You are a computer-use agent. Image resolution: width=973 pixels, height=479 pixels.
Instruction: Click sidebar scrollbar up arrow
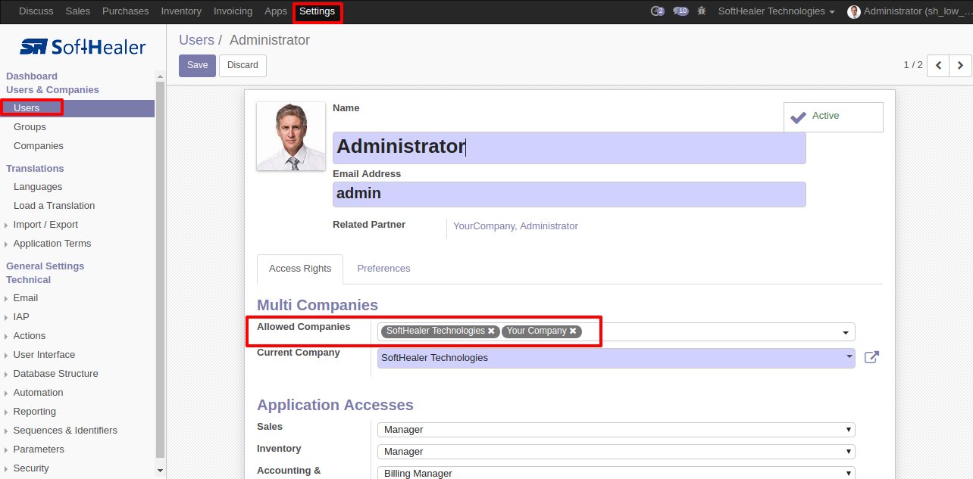click(160, 76)
